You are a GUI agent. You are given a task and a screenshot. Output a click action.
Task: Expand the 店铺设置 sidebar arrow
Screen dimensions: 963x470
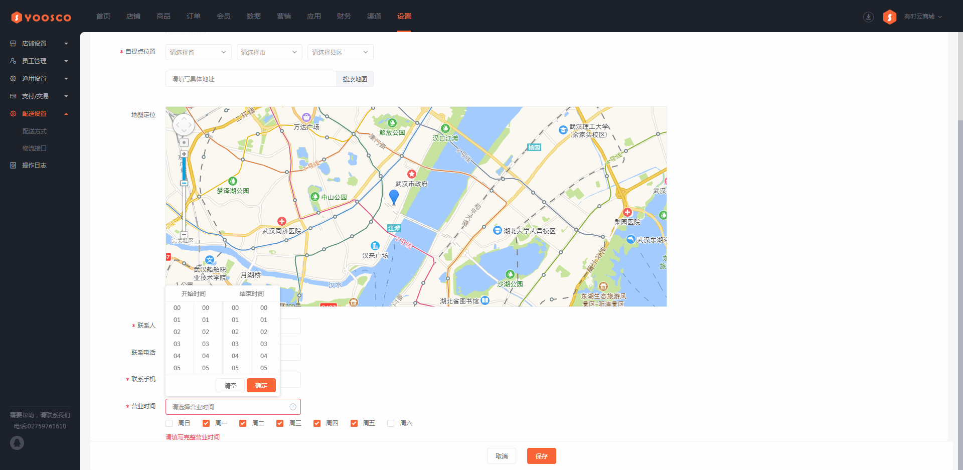tap(66, 44)
